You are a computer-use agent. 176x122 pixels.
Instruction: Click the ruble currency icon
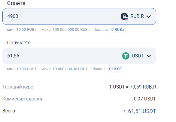pyautogui.click(x=124, y=16)
